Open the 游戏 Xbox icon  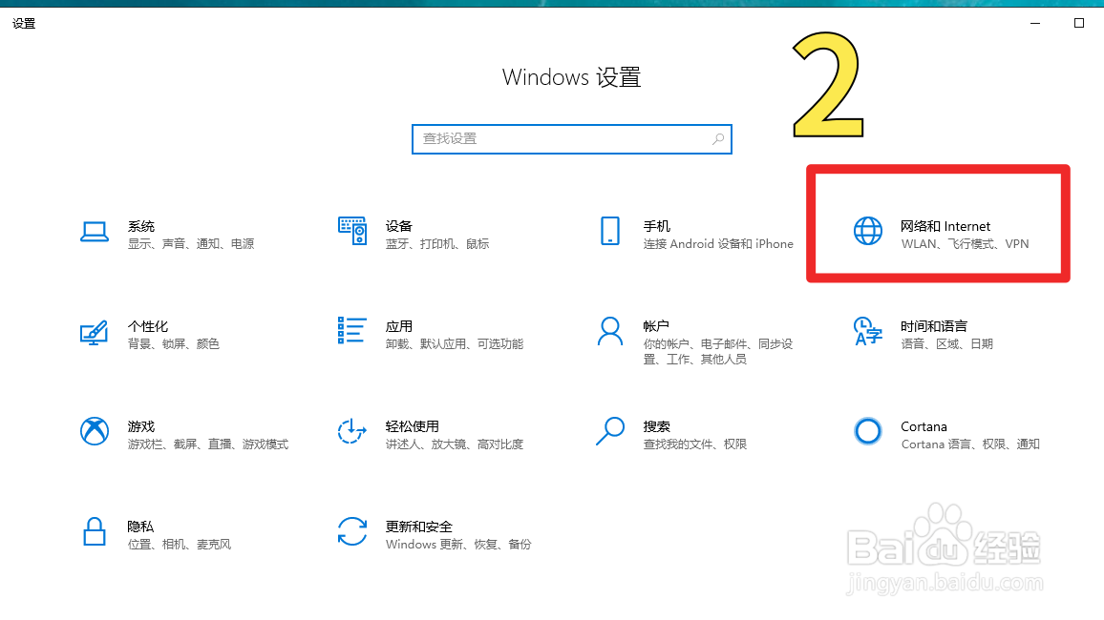[x=95, y=431]
